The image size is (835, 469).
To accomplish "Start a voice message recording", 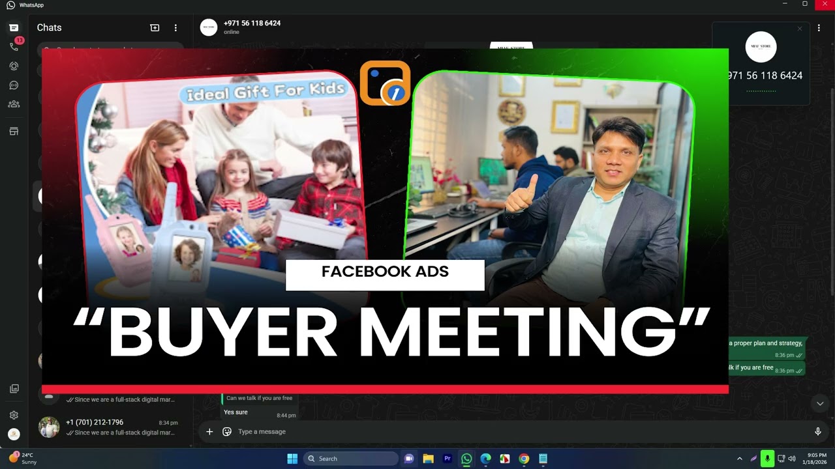I will [x=818, y=431].
